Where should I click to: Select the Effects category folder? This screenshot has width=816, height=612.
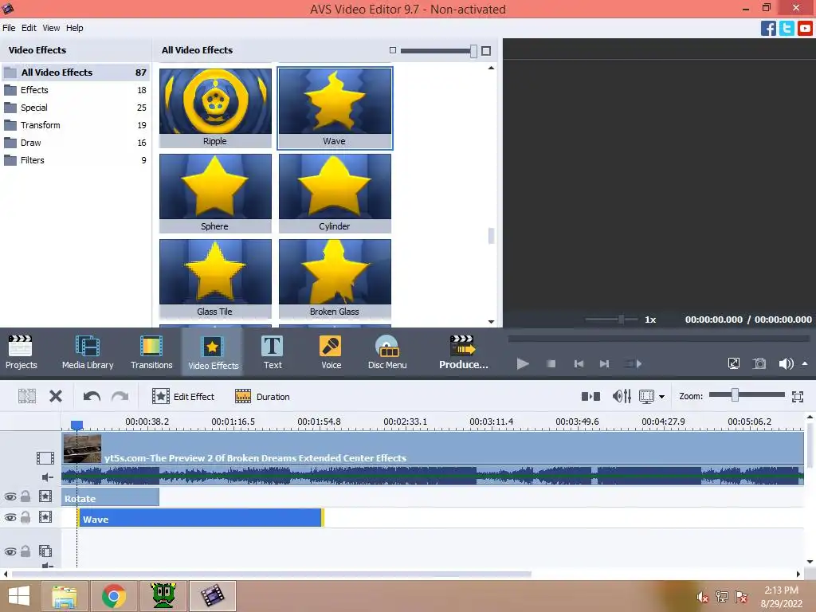[x=76, y=90]
